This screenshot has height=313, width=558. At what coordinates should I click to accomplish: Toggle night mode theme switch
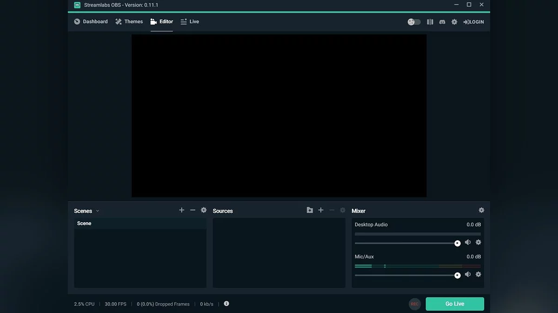click(x=414, y=22)
